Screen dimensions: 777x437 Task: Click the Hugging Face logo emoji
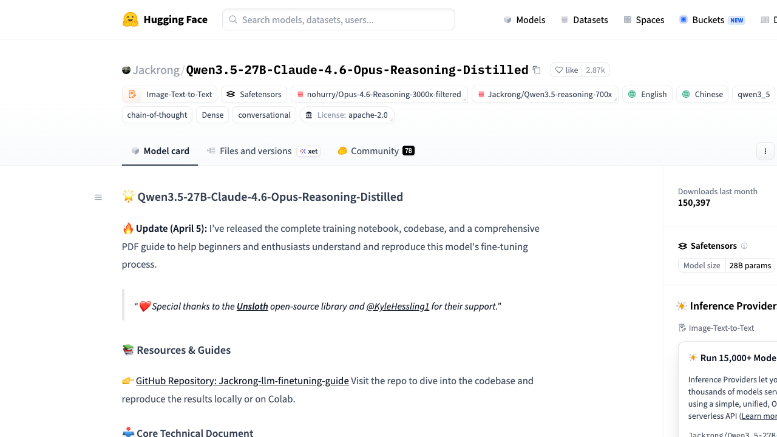coord(131,19)
